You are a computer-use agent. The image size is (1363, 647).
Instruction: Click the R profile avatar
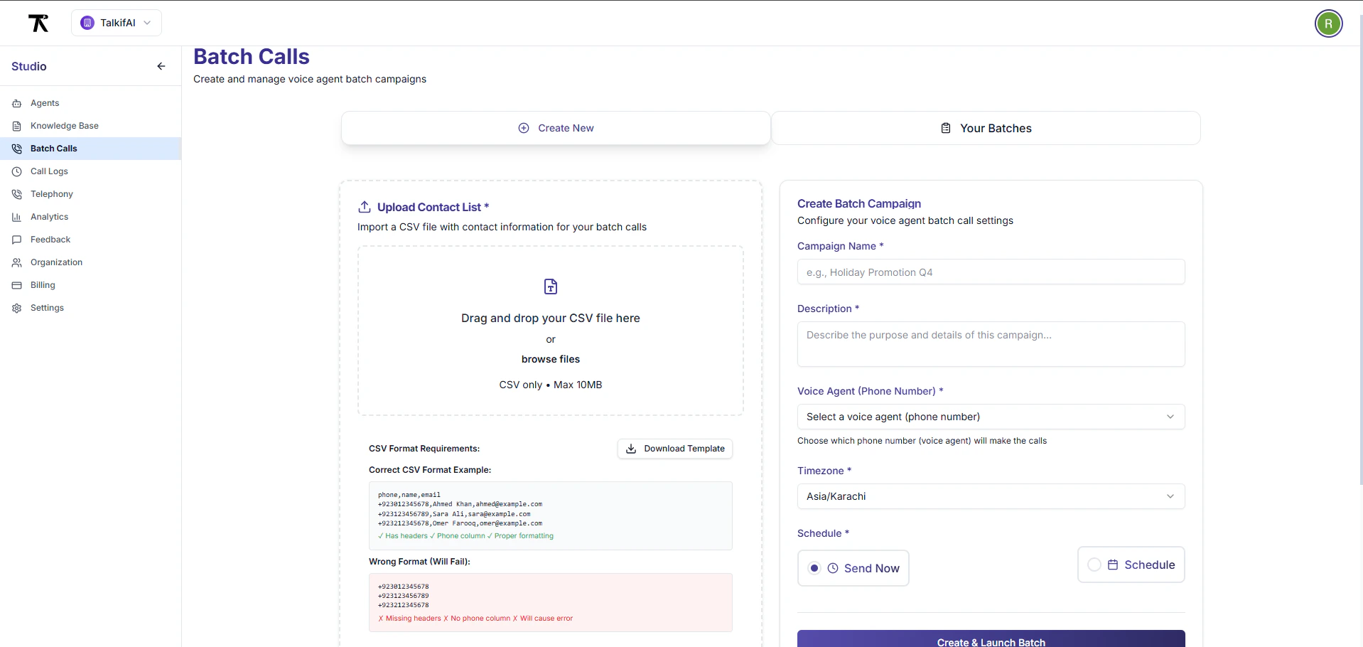click(1328, 23)
